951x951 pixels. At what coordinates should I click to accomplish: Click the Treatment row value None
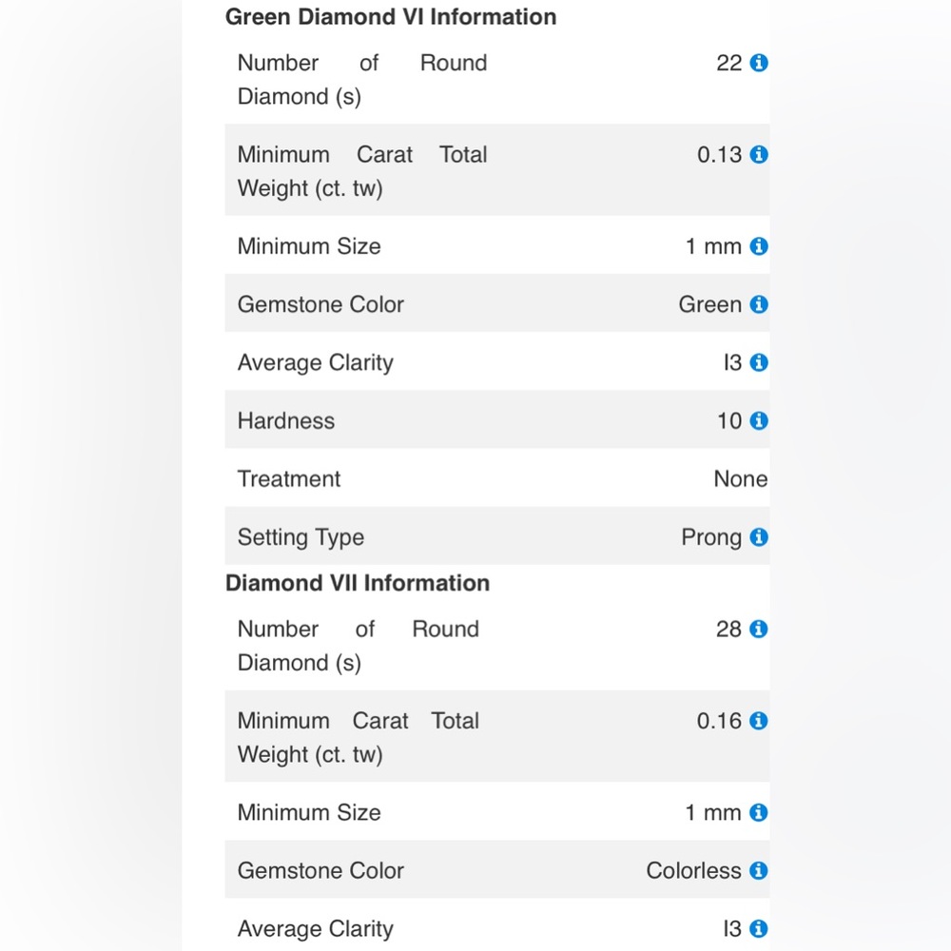[741, 478]
